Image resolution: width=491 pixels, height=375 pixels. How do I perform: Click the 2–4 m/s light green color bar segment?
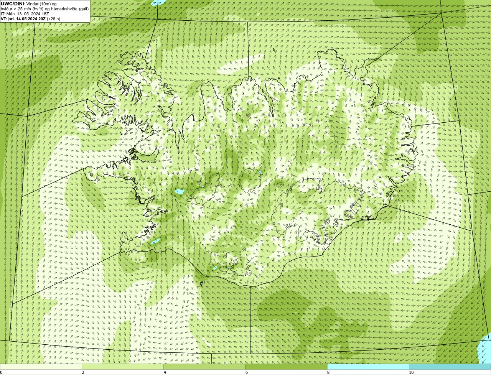click(x=123, y=367)
